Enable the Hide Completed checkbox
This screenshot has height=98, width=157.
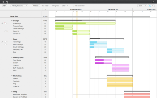pos(73,6)
